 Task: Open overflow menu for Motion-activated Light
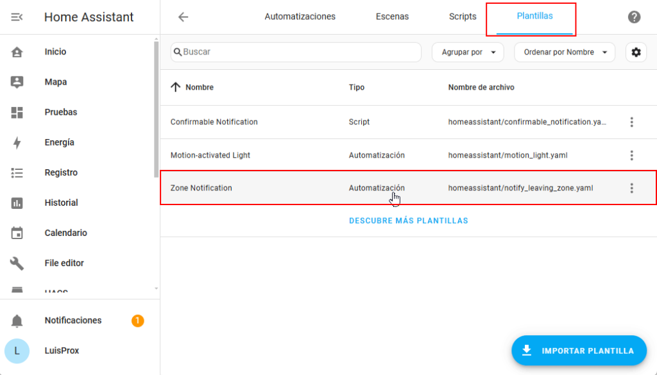631,155
